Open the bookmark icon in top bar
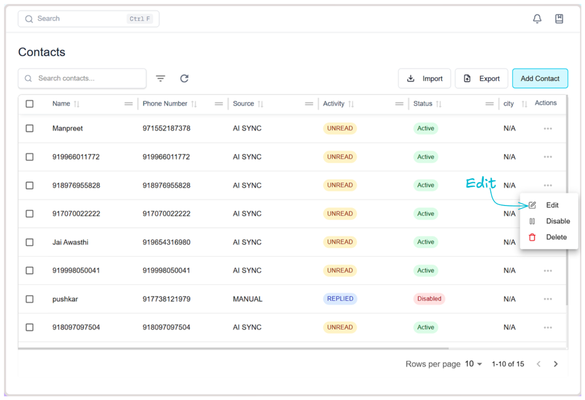 coord(559,19)
